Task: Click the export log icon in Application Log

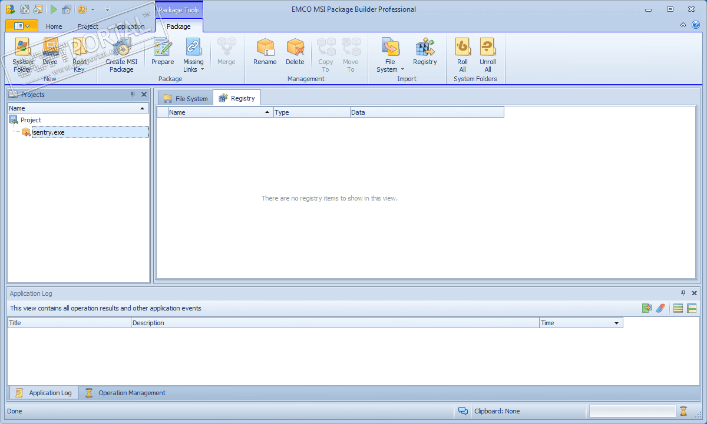Action: (647, 308)
